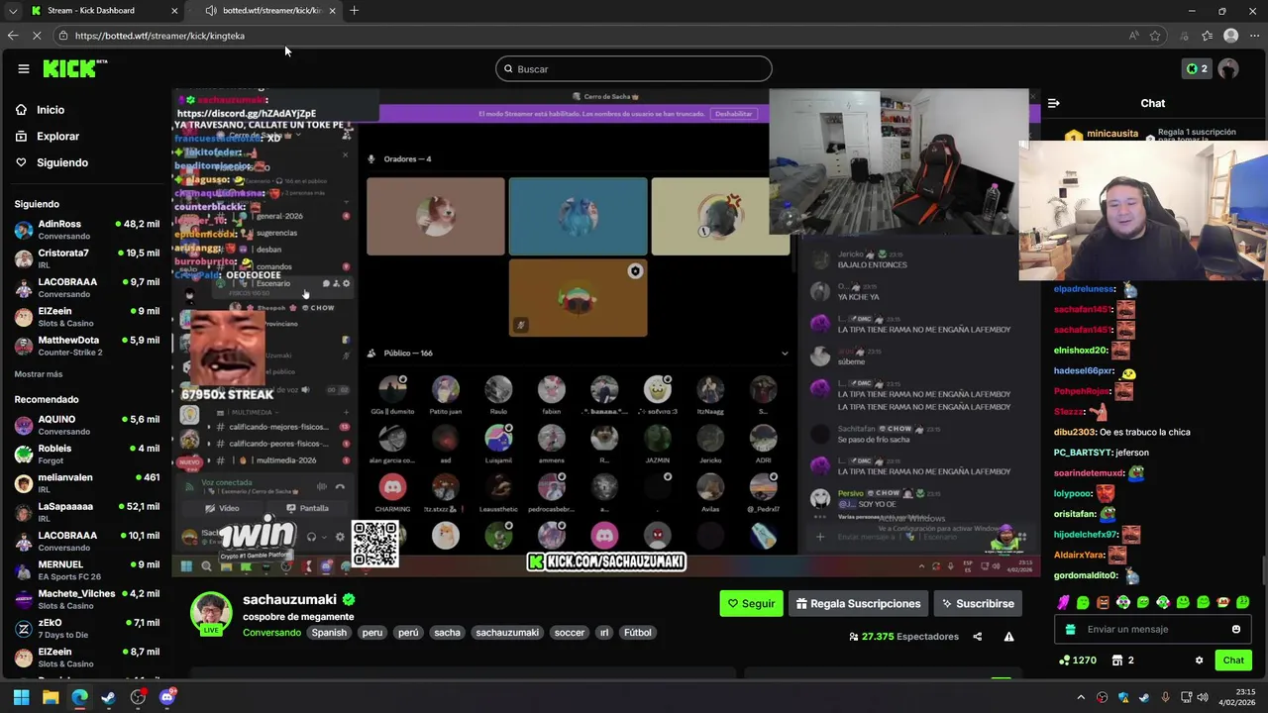Select the Fútbol tag
1268x713 pixels.
click(x=638, y=633)
